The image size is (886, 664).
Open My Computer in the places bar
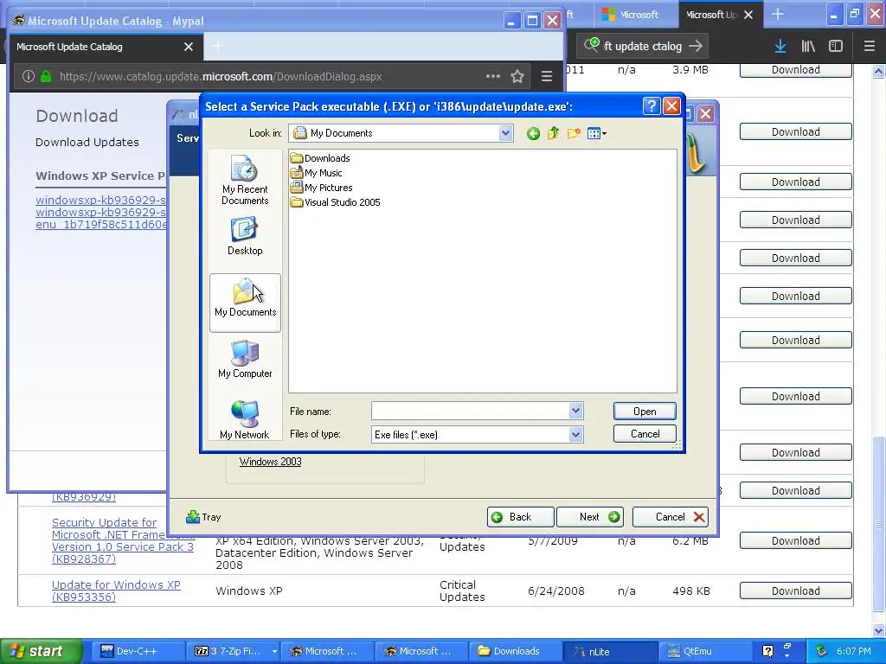pos(245,359)
